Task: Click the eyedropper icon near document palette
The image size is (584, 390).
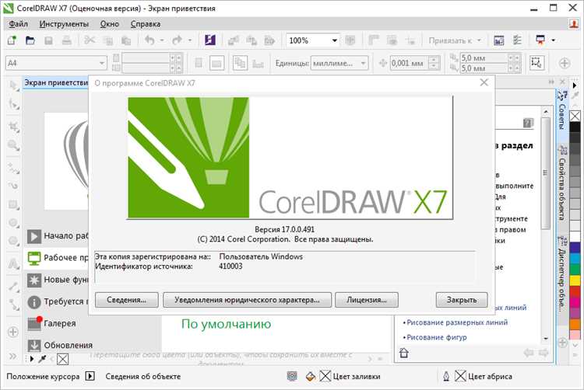Action: point(43,359)
